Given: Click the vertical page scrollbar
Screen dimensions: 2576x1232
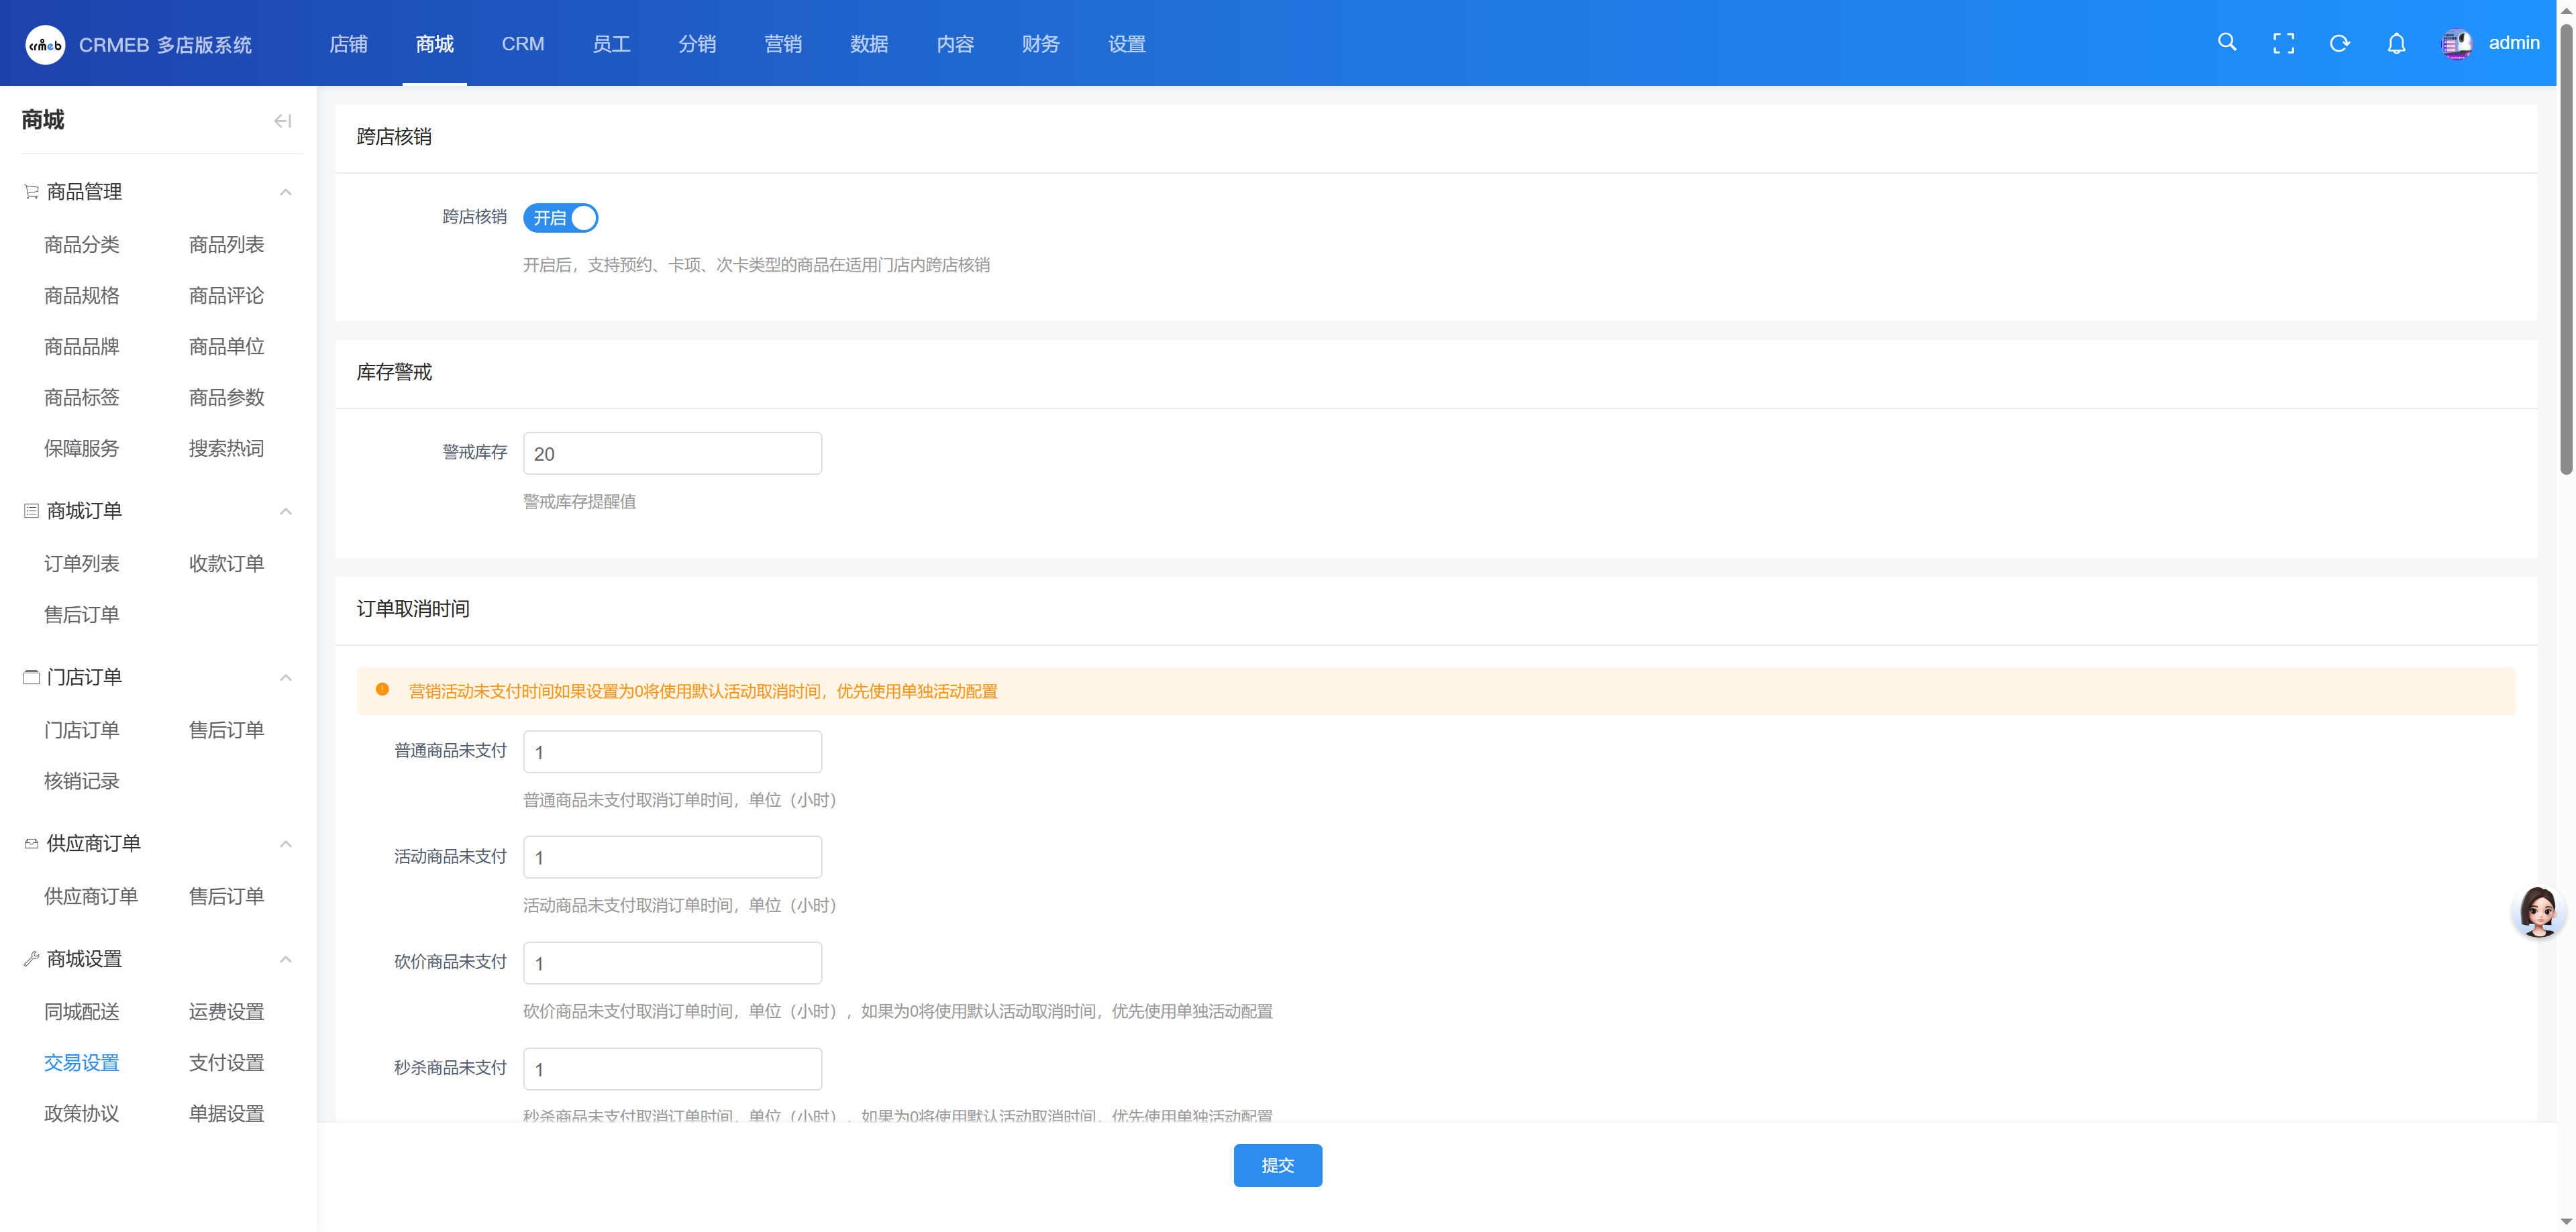Looking at the screenshot, I should point(2565,249).
